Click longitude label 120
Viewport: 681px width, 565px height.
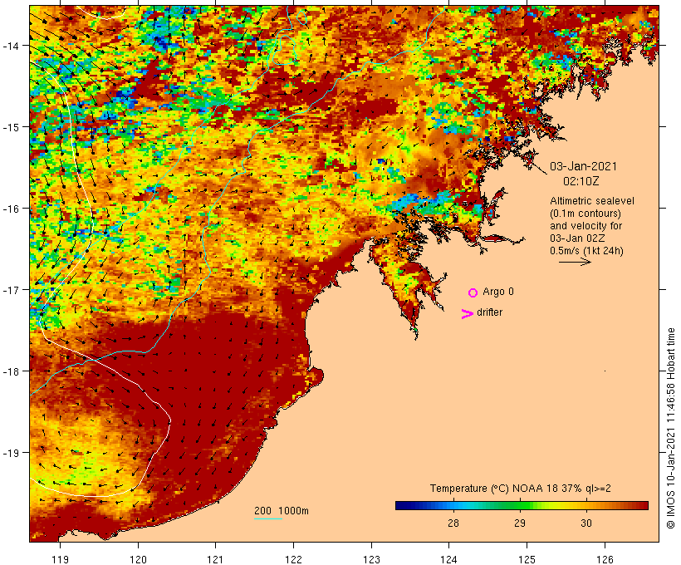pos(138,559)
